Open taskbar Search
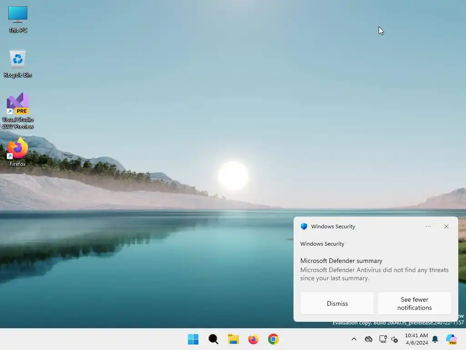Screen dimensions: 466x350 pyautogui.click(x=213, y=339)
